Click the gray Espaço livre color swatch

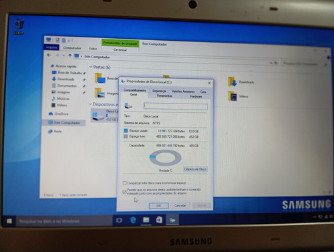pos(126,136)
